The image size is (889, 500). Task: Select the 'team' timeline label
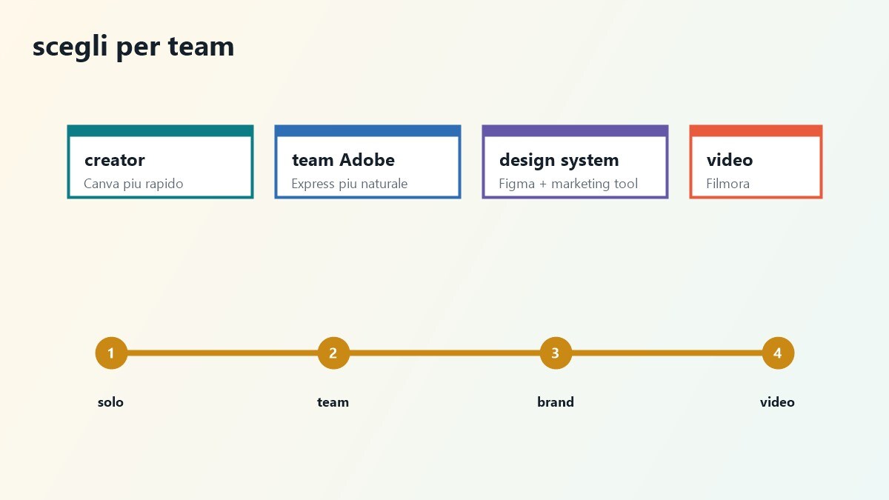click(333, 402)
